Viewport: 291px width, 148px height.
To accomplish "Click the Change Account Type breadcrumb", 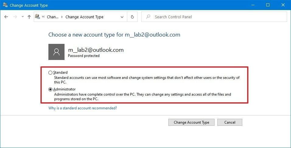I will 84,17.
